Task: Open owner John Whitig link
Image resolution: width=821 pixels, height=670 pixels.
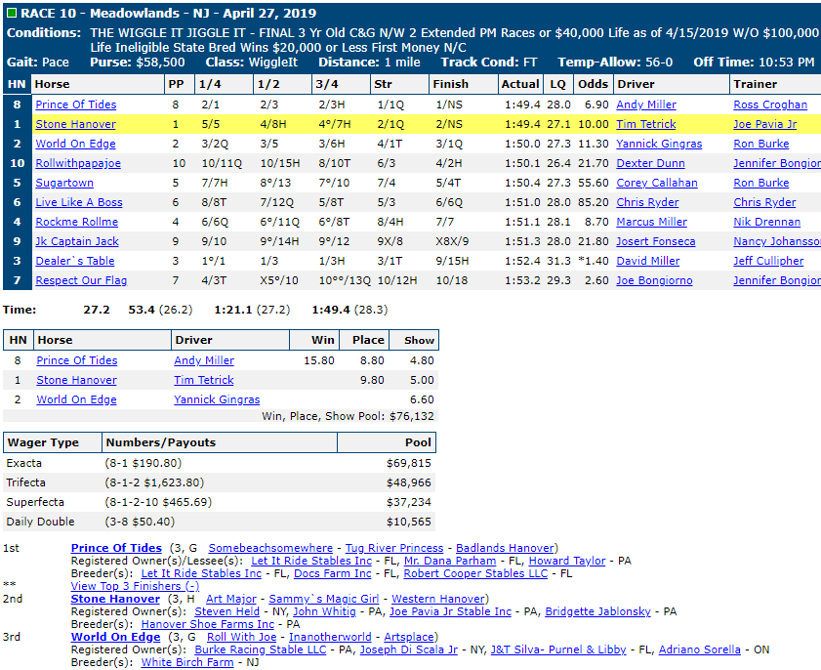Action: click(324, 611)
